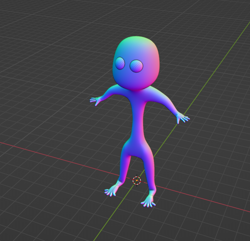Click the arm extending to the viewer's left
The height and width of the screenshot is (241, 250).
coord(111,94)
